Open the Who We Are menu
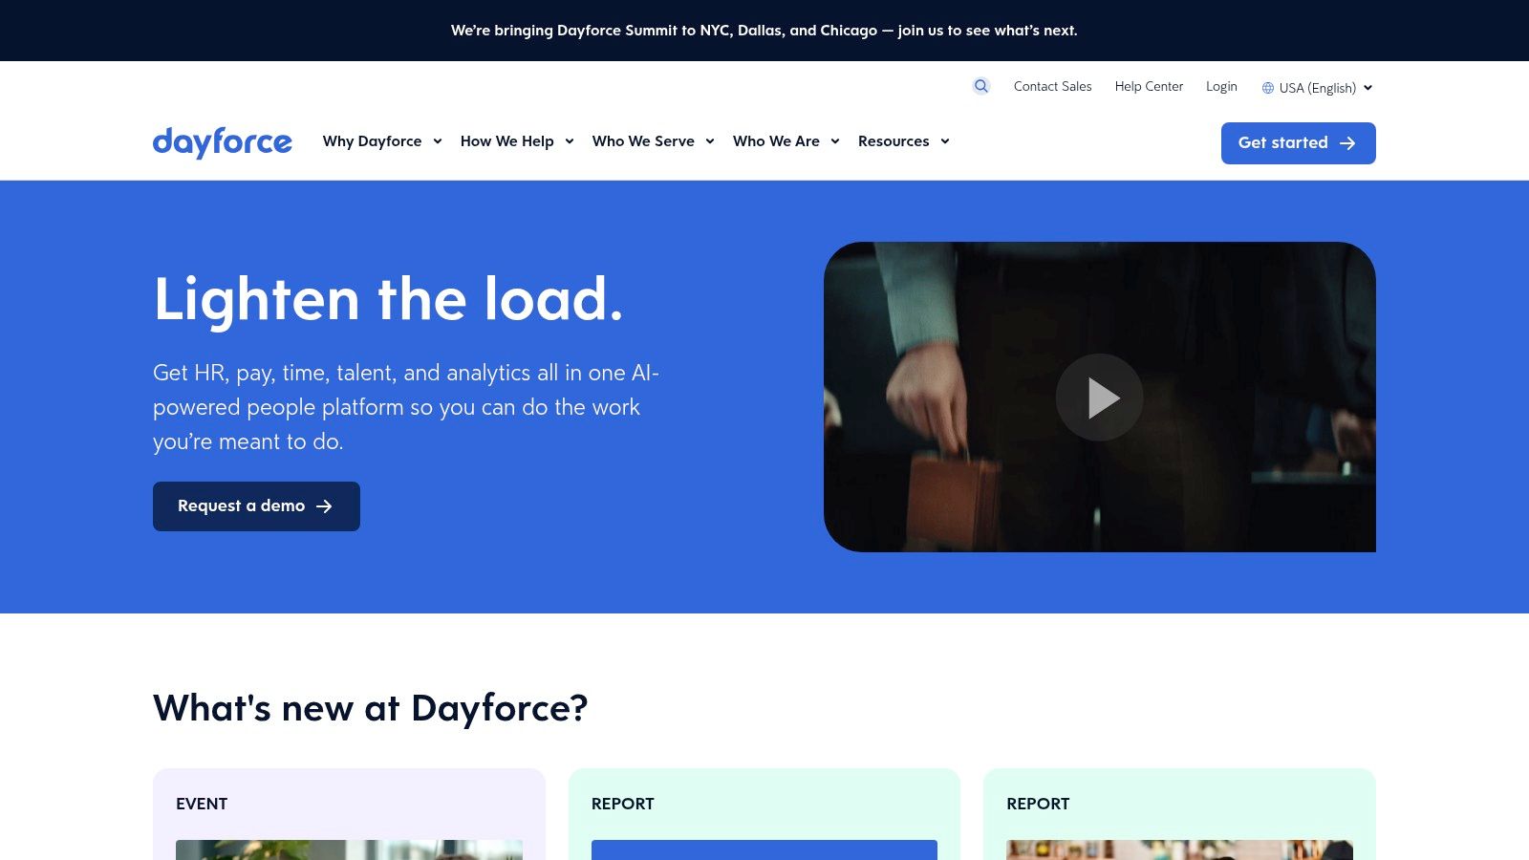The image size is (1529, 860). pyautogui.click(x=776, y=141)
